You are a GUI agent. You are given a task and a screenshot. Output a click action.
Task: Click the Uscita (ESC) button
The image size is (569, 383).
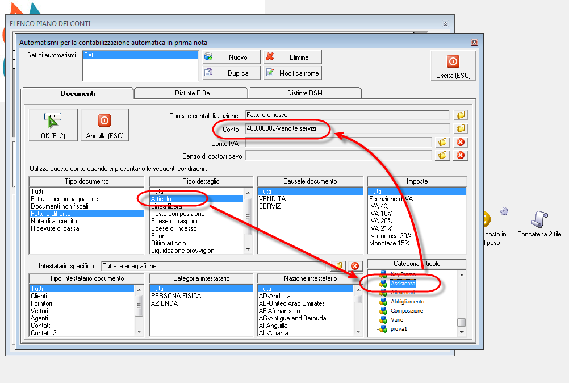point(453,66)
